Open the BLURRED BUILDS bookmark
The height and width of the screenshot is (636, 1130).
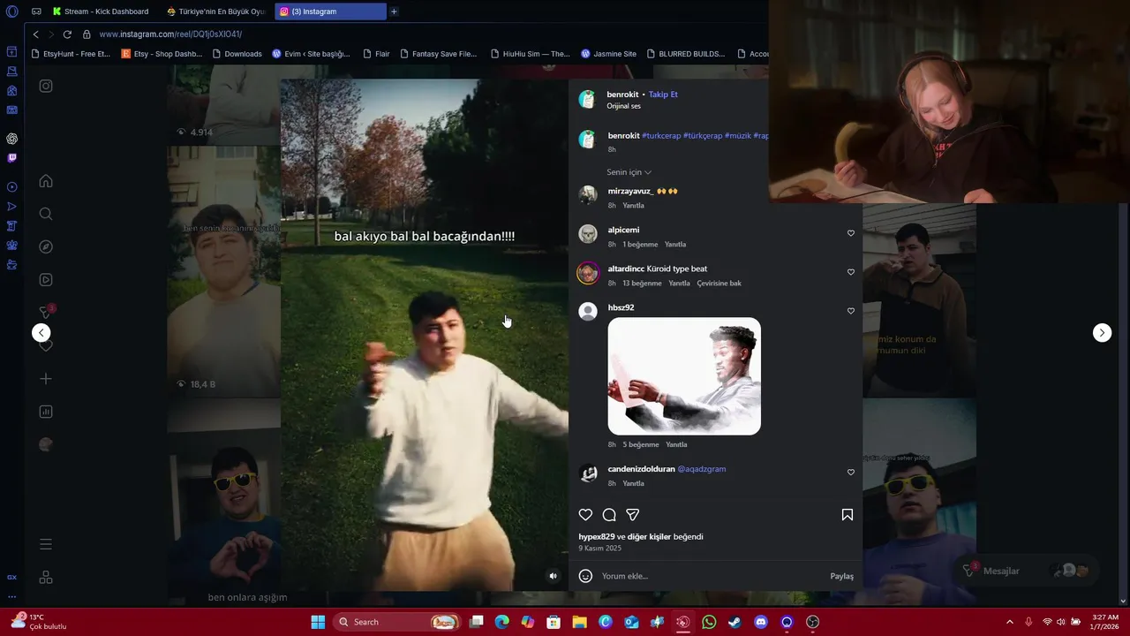click(685, 54)
